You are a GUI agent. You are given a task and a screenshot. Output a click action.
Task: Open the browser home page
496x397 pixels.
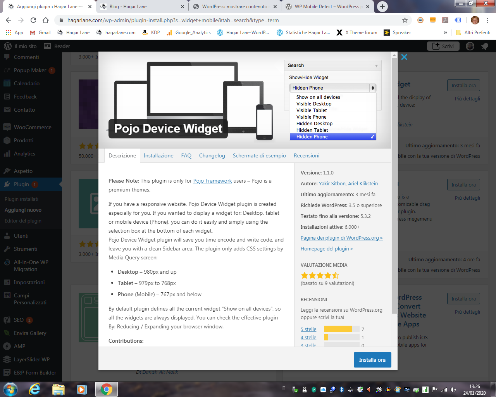tap(46, 20)
